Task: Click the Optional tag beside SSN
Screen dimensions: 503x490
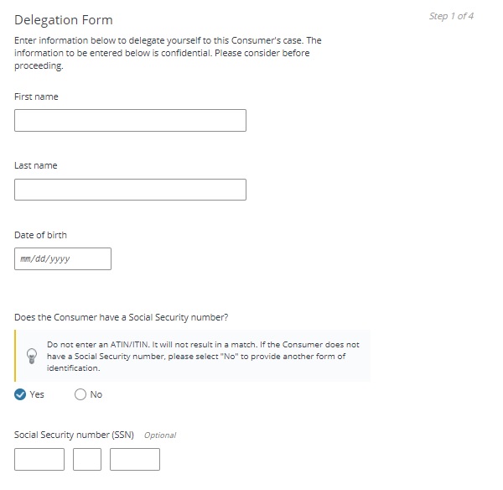Action: pyautogui.click(x=160, y=435)
